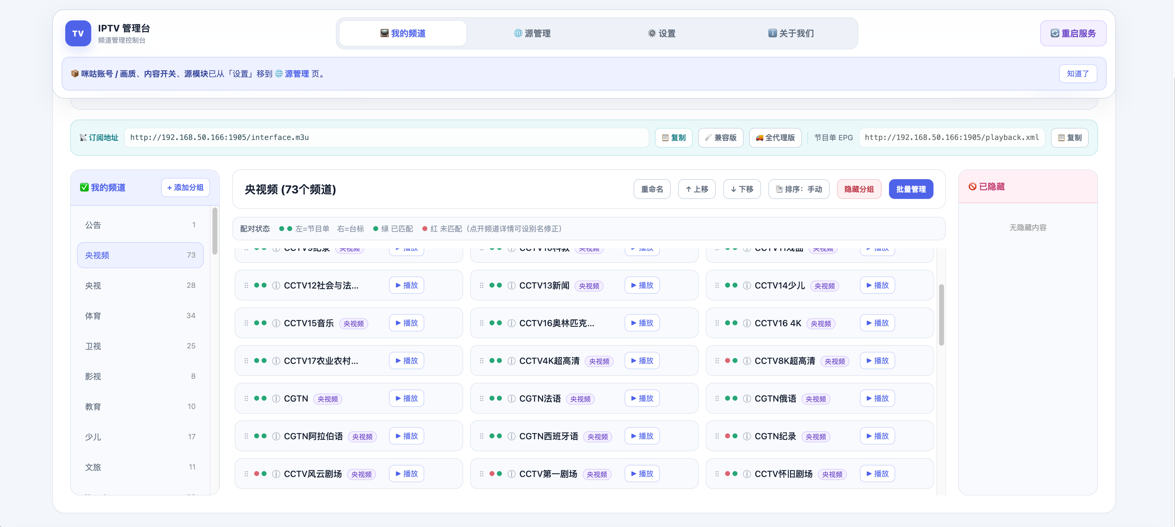Move group up with 上移

697,189
